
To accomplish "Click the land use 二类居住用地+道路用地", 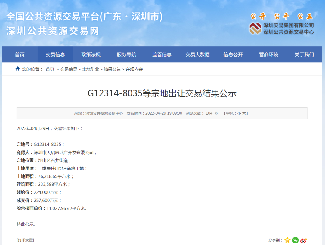I will click(x=61, y=168).
